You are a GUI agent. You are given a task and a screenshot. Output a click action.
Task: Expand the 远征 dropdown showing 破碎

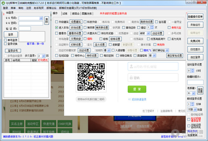click(x=148, y=33)
